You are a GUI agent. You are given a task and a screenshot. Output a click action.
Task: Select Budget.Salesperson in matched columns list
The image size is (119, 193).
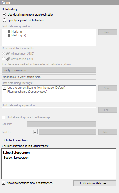pyautogui.click(x=16, y=158)
